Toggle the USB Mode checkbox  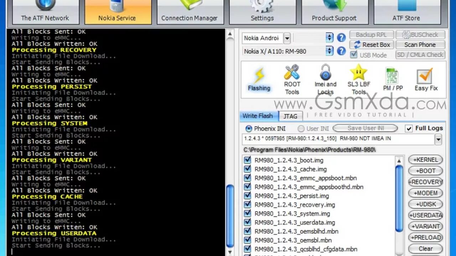click(354, 55)
